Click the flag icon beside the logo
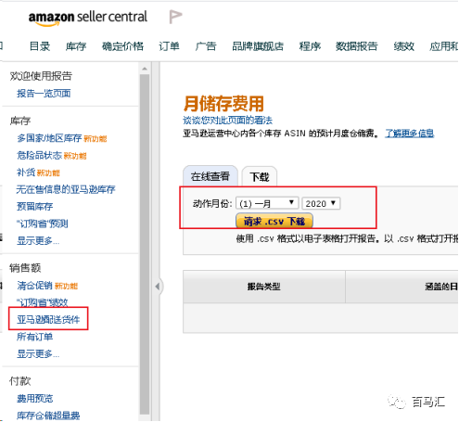Screen dimensions: 459x422 (x=175, y=17)
